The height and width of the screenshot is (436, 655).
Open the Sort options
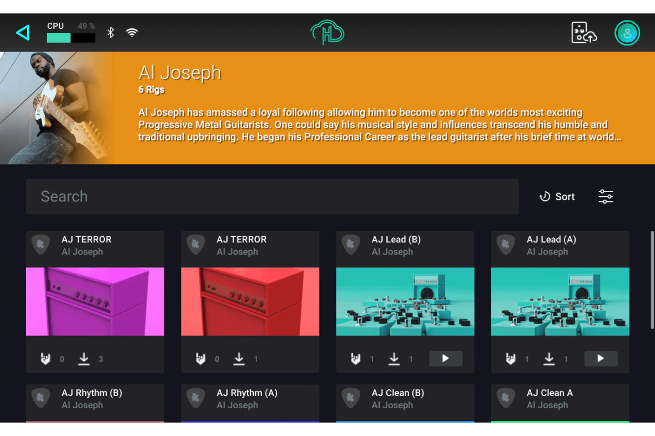tap(557, 197)
